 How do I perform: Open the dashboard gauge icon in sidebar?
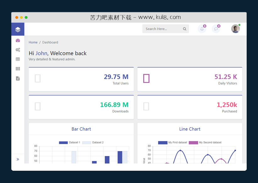tap(18, 41)
